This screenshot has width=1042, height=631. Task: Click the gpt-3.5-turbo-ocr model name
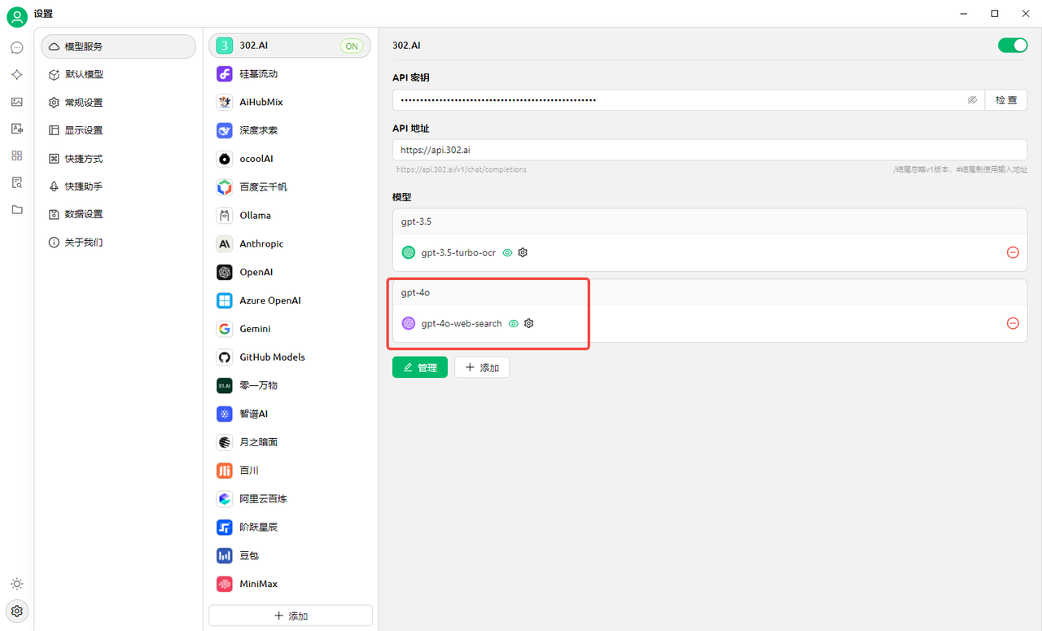[458, 252]
